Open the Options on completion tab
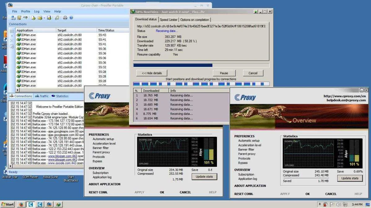The image size is (371, 208). pyautogui.click(x=194, y=19)
